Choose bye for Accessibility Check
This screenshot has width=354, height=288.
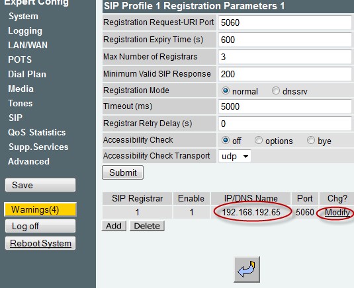pyautogui.click(x=310, y=140)
